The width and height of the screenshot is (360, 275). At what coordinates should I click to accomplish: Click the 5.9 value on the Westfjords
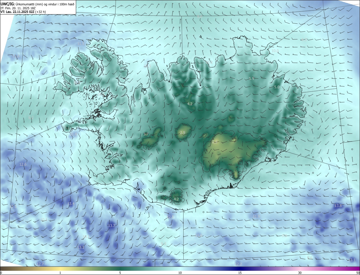coord(86,70)
